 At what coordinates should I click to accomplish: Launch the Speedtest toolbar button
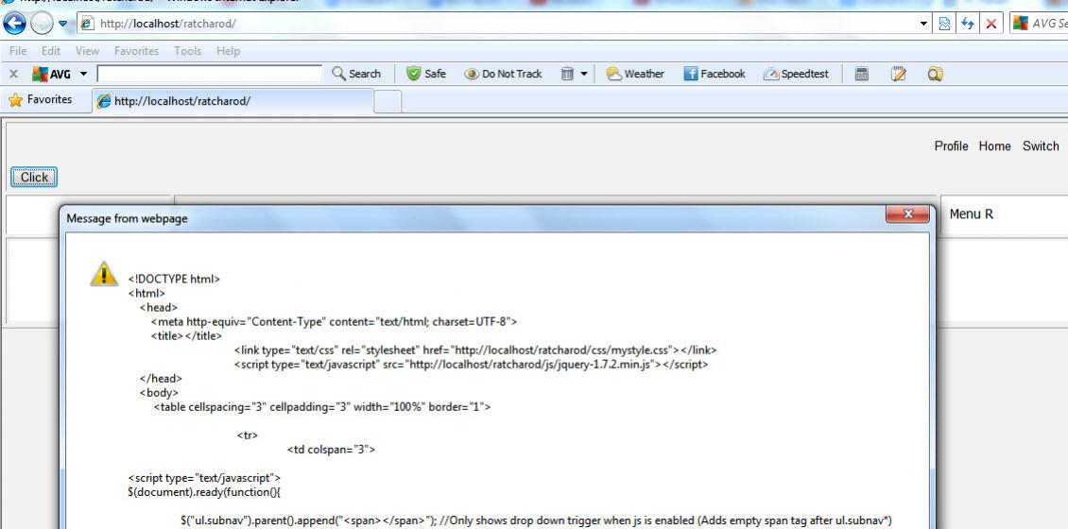pyautogui.click(x=796, y=74)
